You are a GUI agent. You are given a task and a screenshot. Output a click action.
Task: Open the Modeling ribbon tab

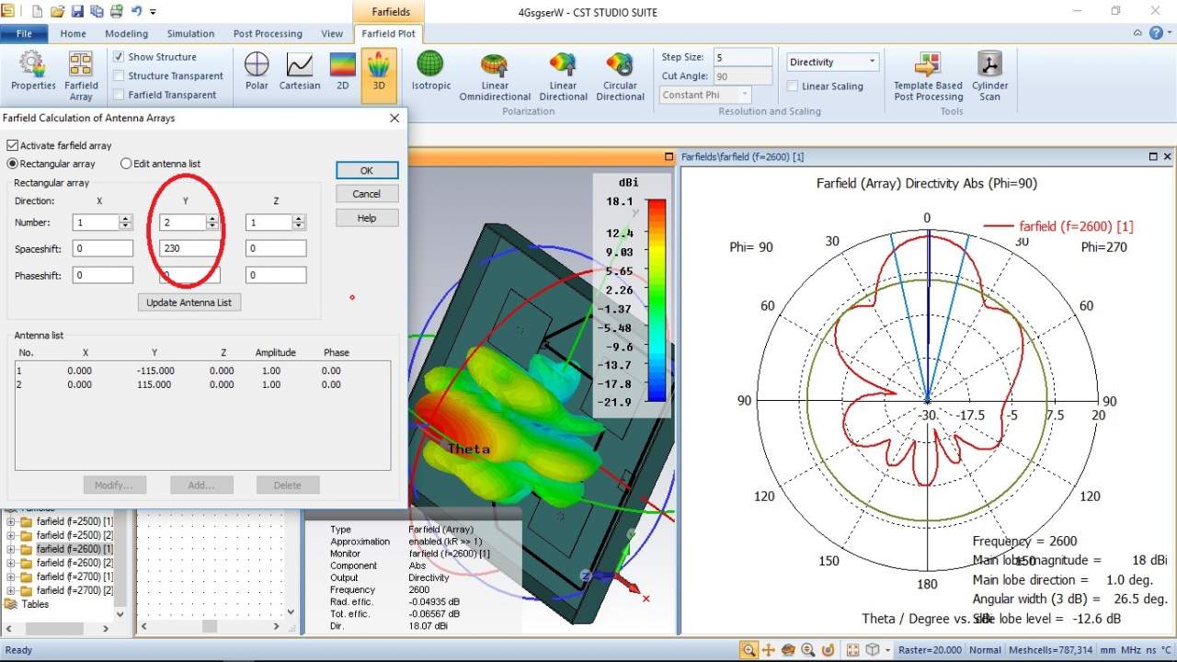(126, 34)
